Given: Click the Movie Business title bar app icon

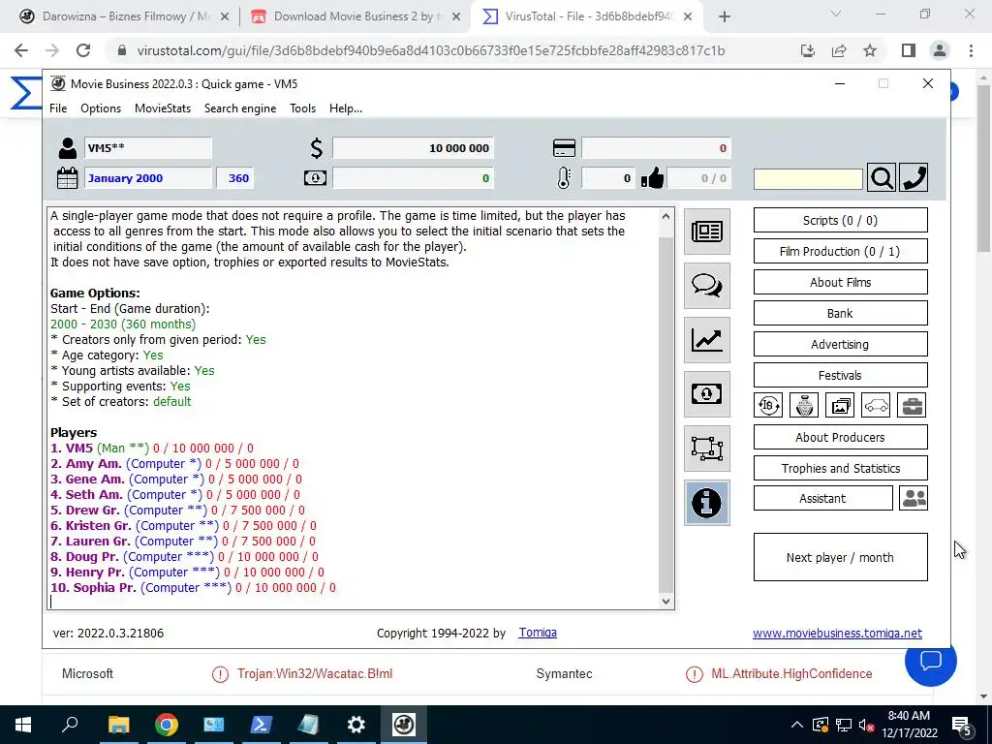Looking at the screenshot, I should [58, 83].
